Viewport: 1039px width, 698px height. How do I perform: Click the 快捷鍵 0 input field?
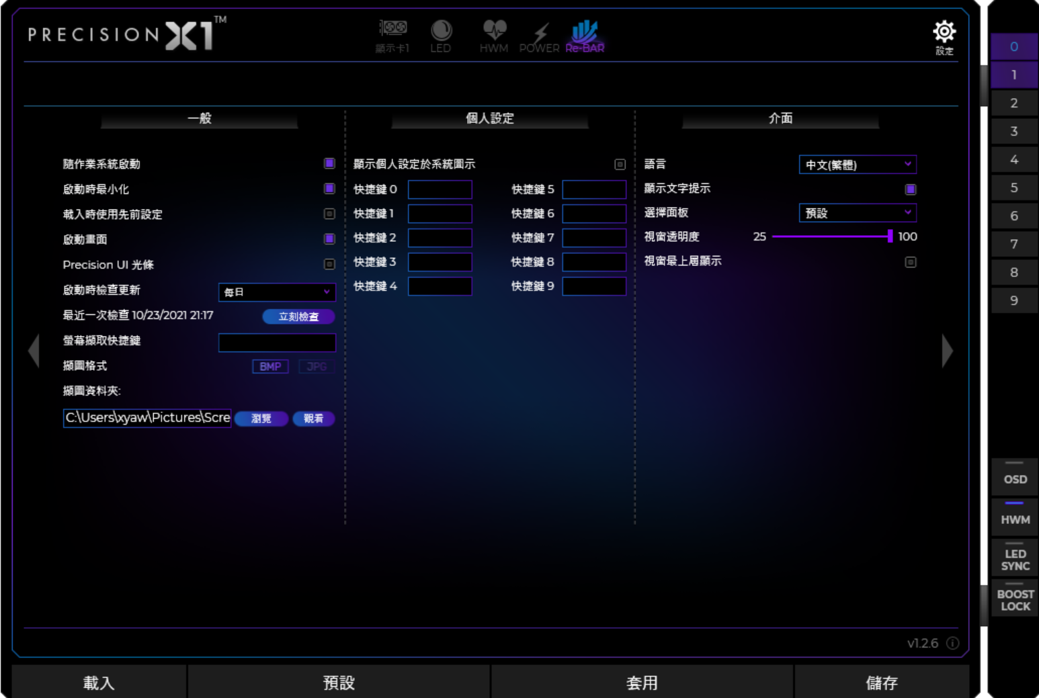[x=440, y=189]
